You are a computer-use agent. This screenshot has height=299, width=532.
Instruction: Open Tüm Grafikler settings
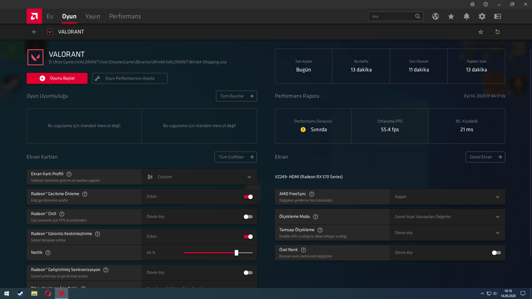236,157
